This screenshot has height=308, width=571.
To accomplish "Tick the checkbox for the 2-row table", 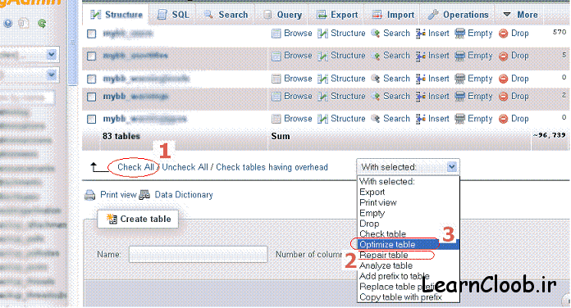I will pos(91,97).
